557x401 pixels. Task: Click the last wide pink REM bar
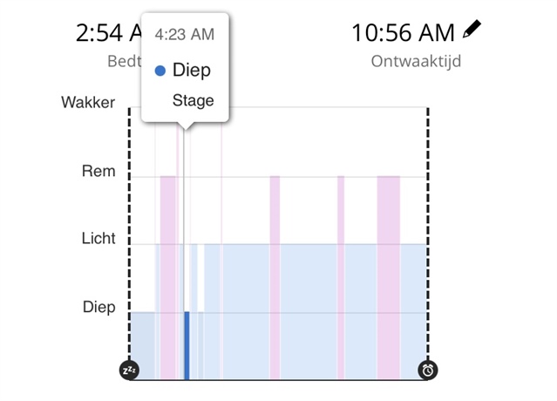389,278
